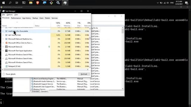191x107 pixels.
Task: Click the Microsoft Store suspended leaf icon
Action: click(49, 47)
